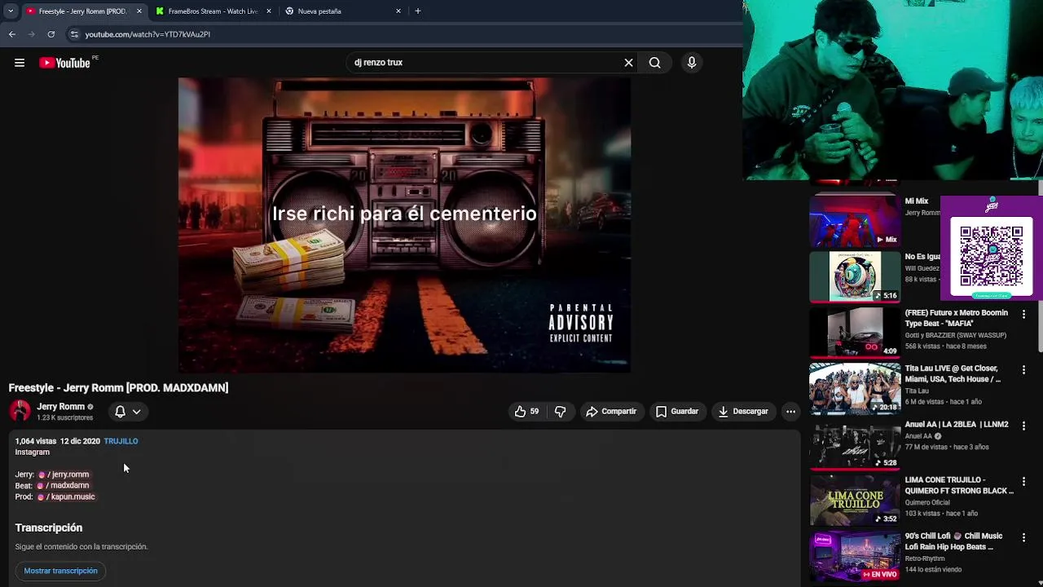The image size is (1043, 587).
Task: Open the site info icon in address bar
Action: (x=74, y=34)
